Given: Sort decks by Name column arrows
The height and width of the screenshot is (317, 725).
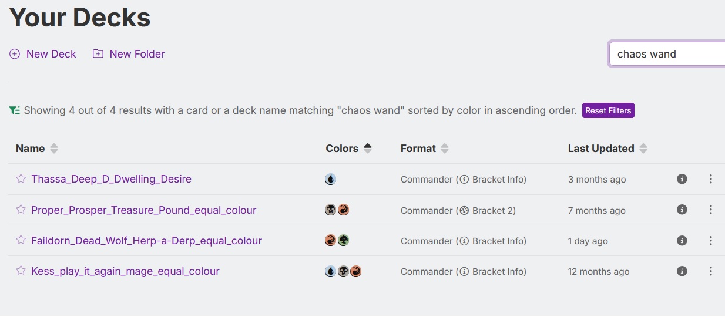Looking at the screenshot, I should click(x=54, y=149).
